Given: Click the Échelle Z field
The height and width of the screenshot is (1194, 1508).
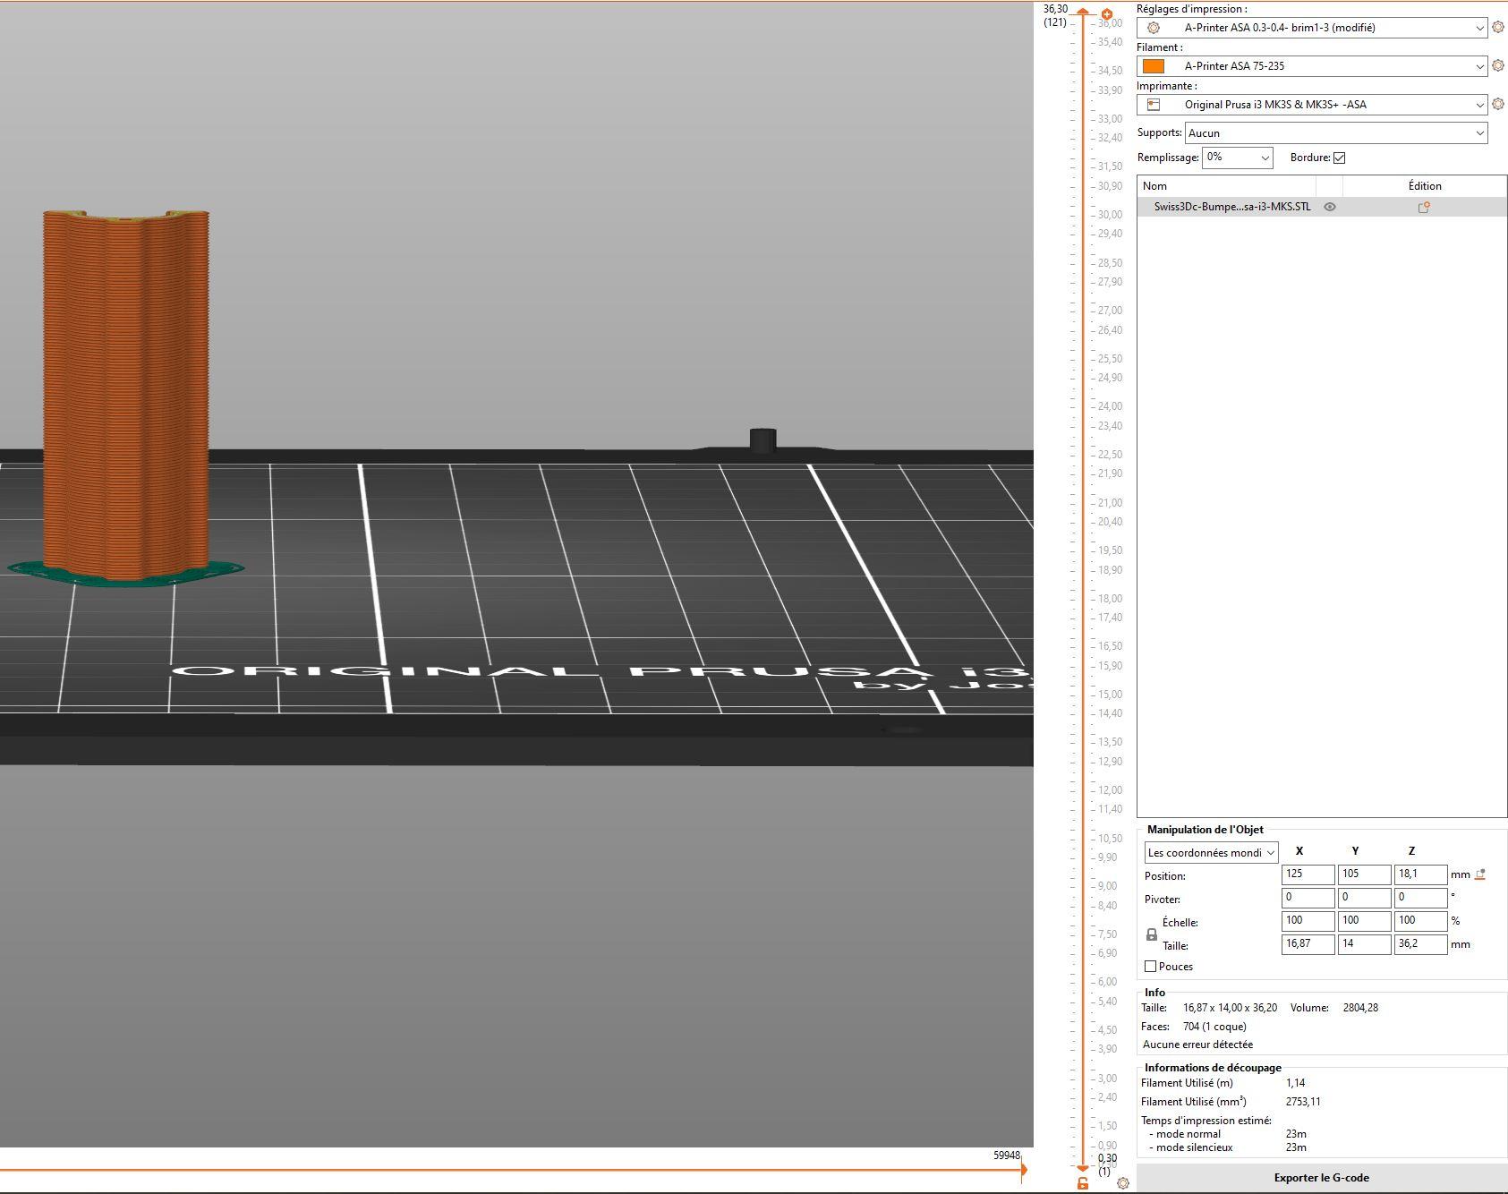Looking at the screenshot, I should [x=1421, y=921].
